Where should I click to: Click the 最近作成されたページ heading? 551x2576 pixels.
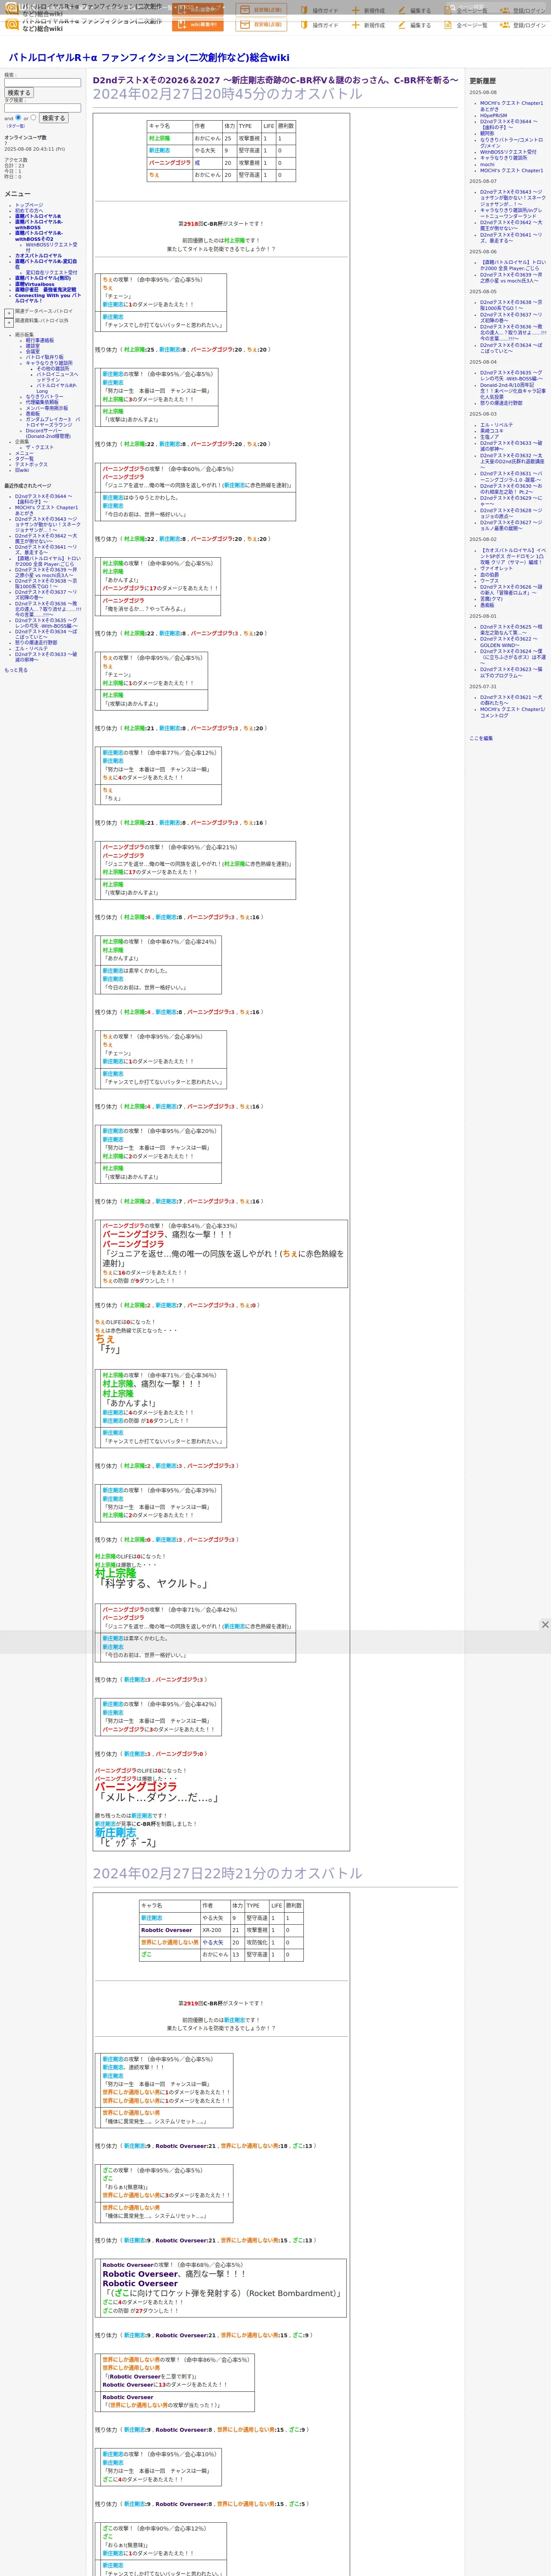[27, 486]
